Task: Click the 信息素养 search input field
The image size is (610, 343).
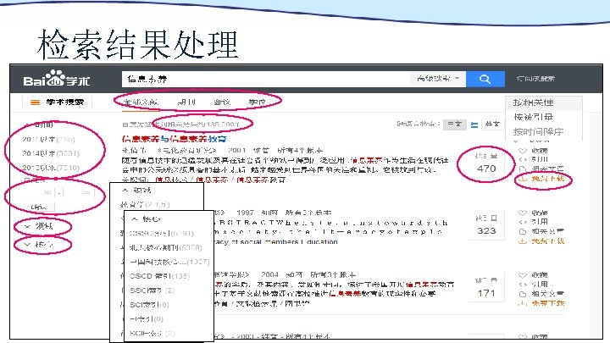Action: click(266, 79)
